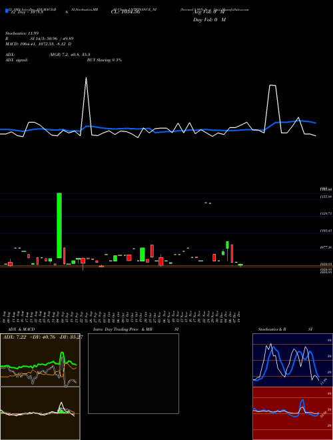Click the 'Day Vol: 0 M' text

click(209, 20)
